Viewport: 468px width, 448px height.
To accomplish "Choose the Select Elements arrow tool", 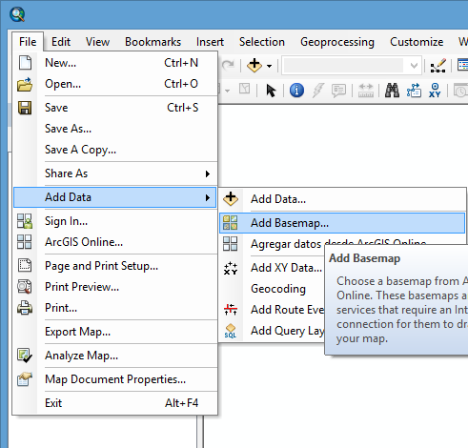I will [271, 91].
